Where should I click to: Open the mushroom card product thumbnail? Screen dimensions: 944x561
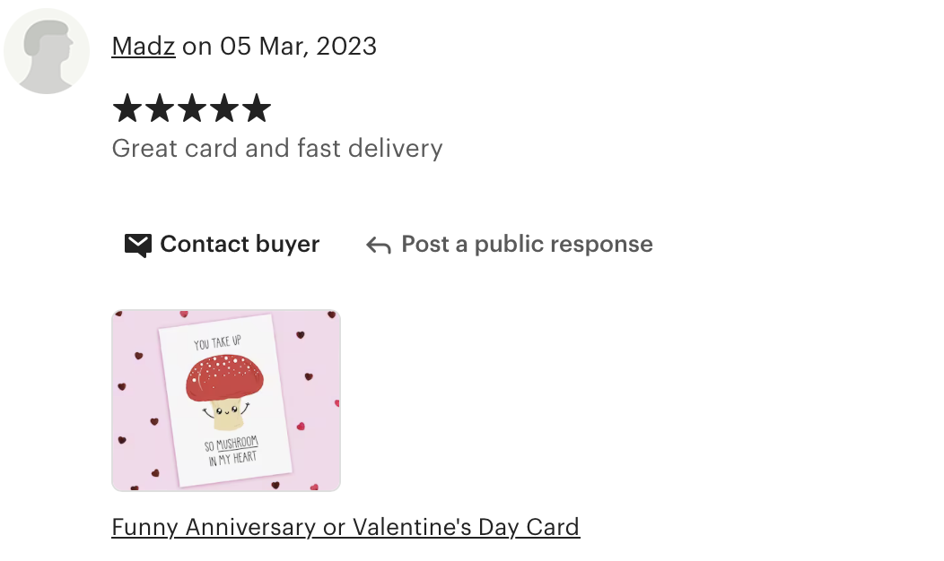pos(226,401)
